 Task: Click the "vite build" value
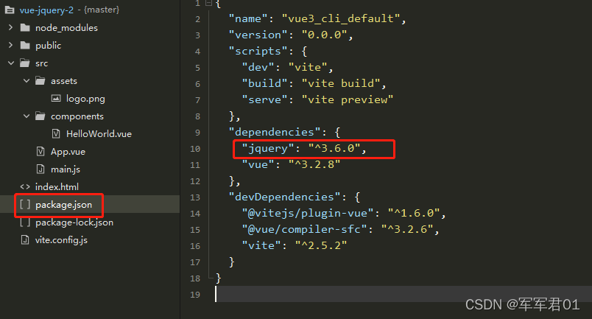click(x=341, y=83)
